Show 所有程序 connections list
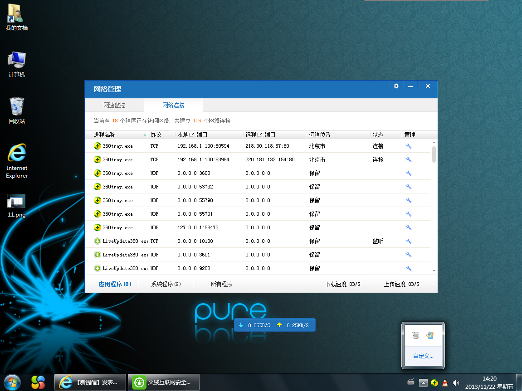The height and width of the screenshot is (391, 522). coord(221,284)
